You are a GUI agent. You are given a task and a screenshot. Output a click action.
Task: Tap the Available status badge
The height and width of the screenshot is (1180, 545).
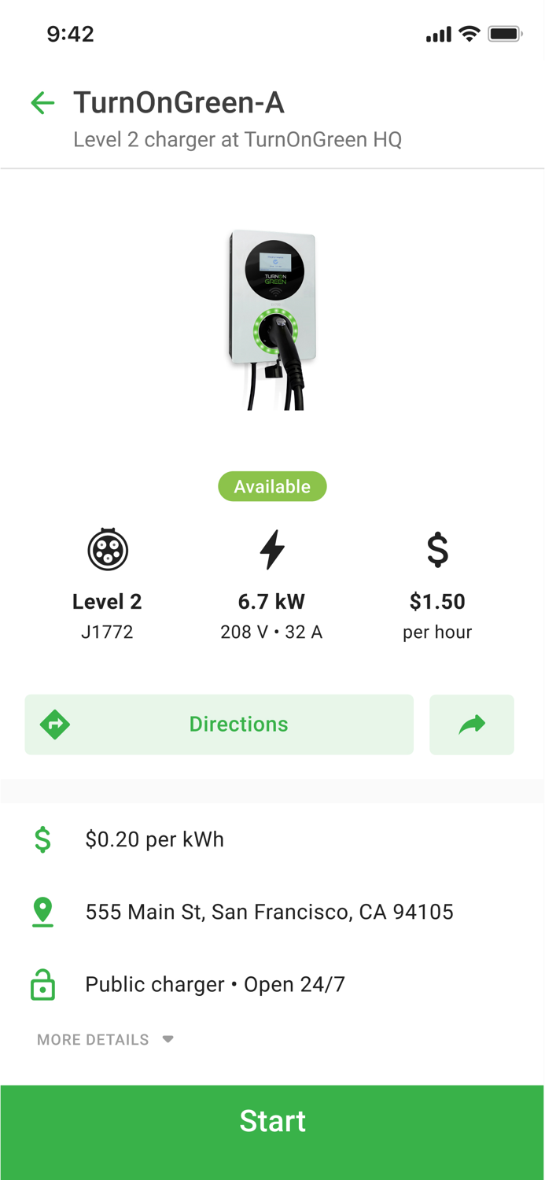point(272,486)
